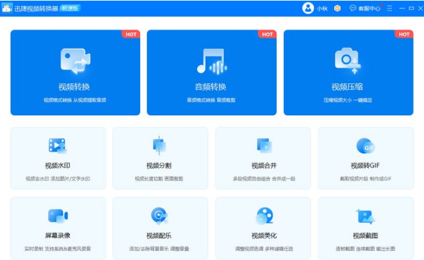The width and height of the screenshot is (424, 260).
Task: Click the user avatar icon
Action: [x=308, y=8]
